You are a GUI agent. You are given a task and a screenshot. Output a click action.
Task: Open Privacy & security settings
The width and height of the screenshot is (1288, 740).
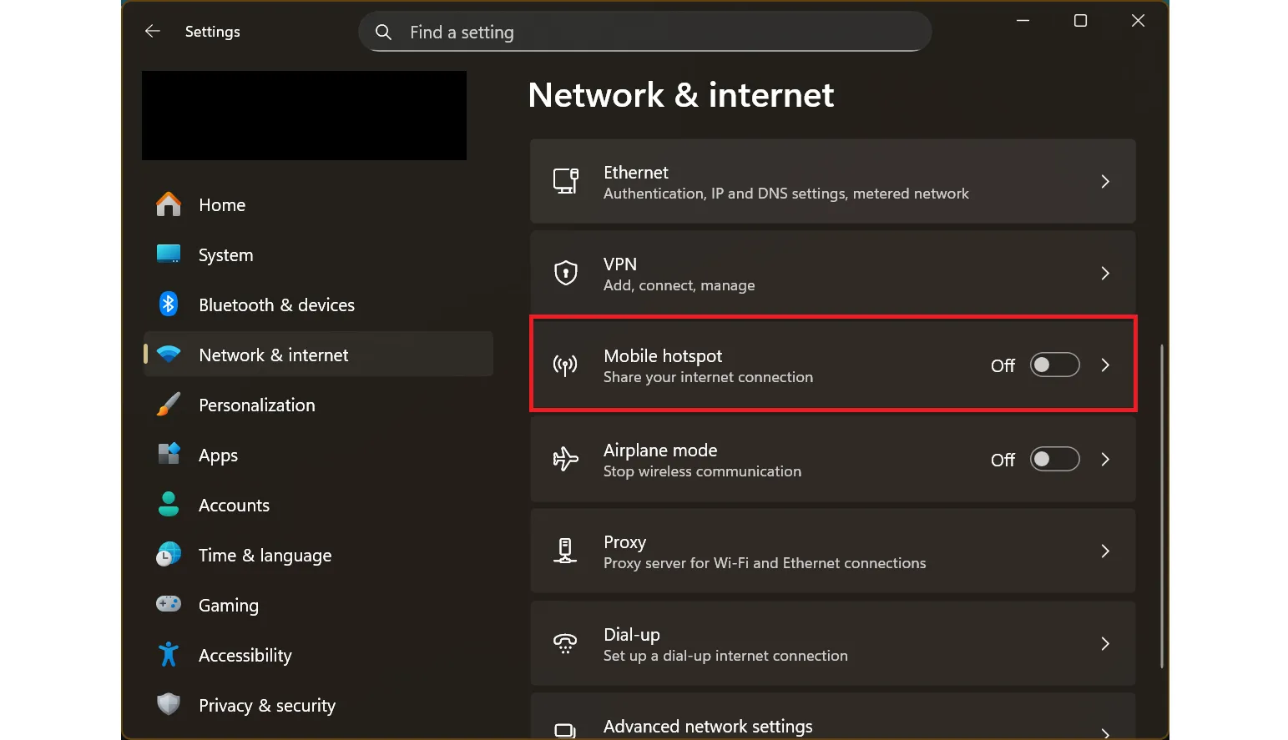tap(266, 704)
